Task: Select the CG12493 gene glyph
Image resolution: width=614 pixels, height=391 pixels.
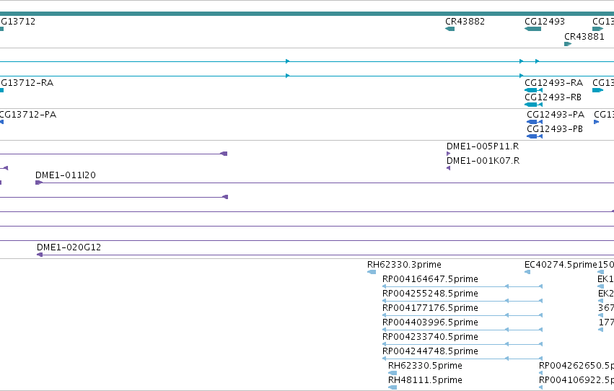Action: [532, 29]
